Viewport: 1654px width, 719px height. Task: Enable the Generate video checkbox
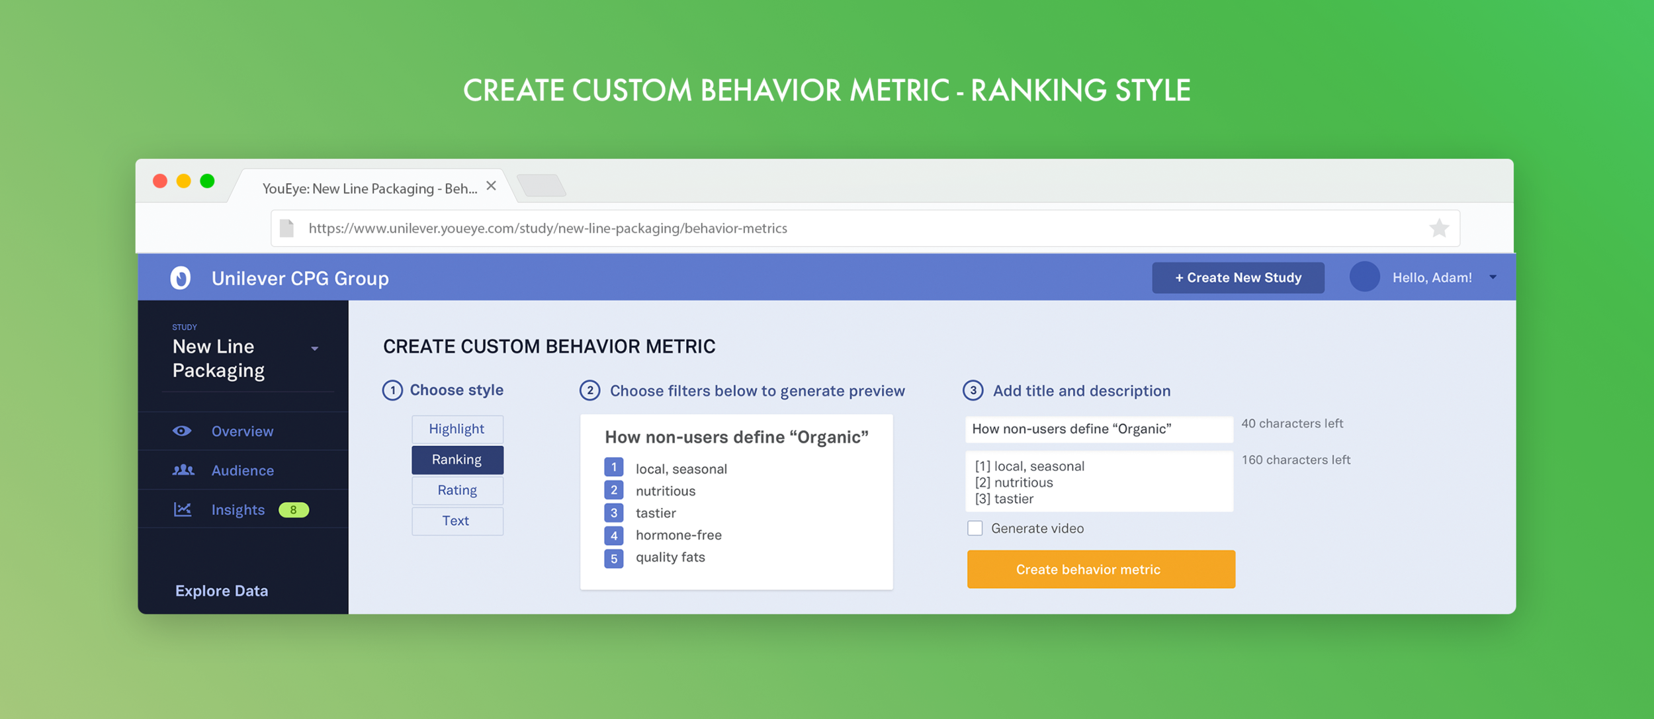(x=976, y=528)
